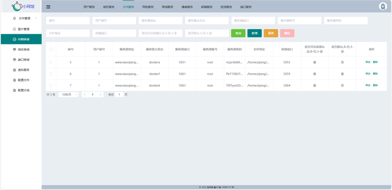Go to previous page arrow
392x190 pixels.
coord(85,94)
